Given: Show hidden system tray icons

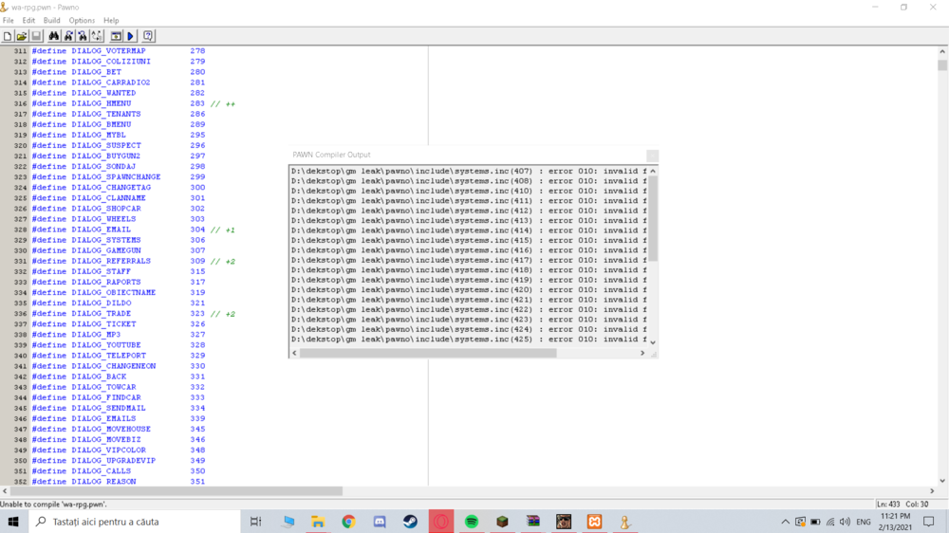Looking at the screenshot, I should click(785, 522).
